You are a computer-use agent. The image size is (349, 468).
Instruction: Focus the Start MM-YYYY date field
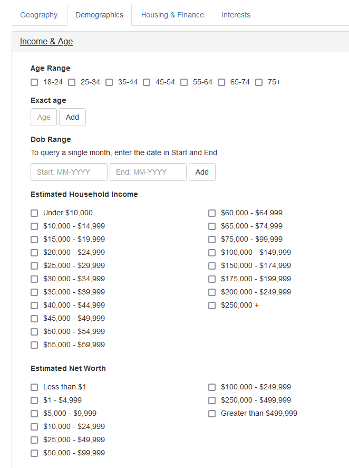pyautogui.click(x=69, y=172)
